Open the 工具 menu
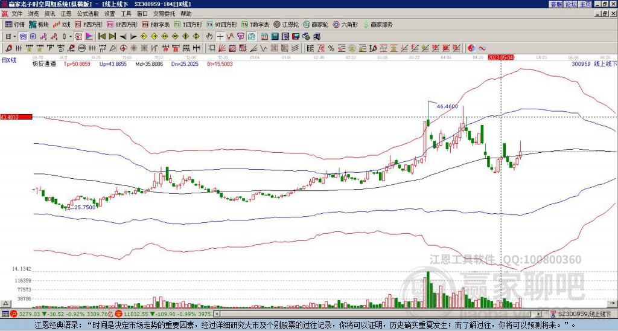Image resolution: width=618 pixels, height=331 pixels. coord(126,14)
